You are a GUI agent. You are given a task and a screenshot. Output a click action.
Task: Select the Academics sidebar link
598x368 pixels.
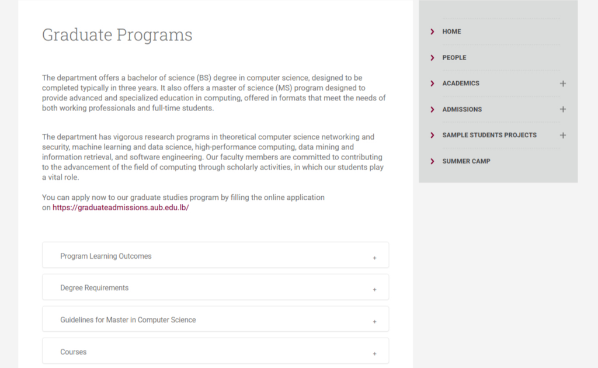461,84
